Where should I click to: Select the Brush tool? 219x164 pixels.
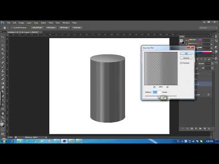(3, 67)
